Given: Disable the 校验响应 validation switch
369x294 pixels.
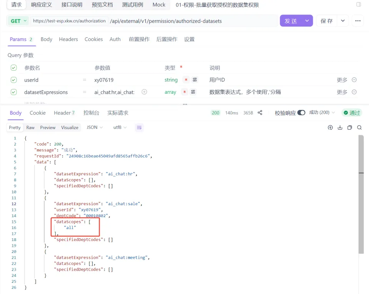Looking at the screenshot, I should 301,113.
